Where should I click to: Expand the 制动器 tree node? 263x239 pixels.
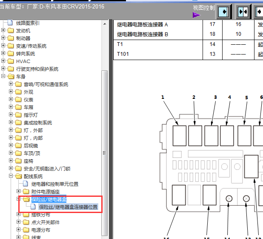pos(3,38)
